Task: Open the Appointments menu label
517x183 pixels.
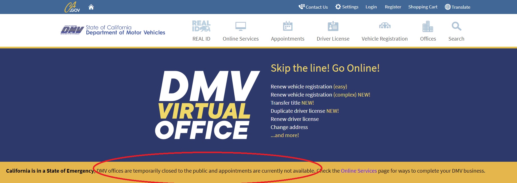Action: click(288, 39)
